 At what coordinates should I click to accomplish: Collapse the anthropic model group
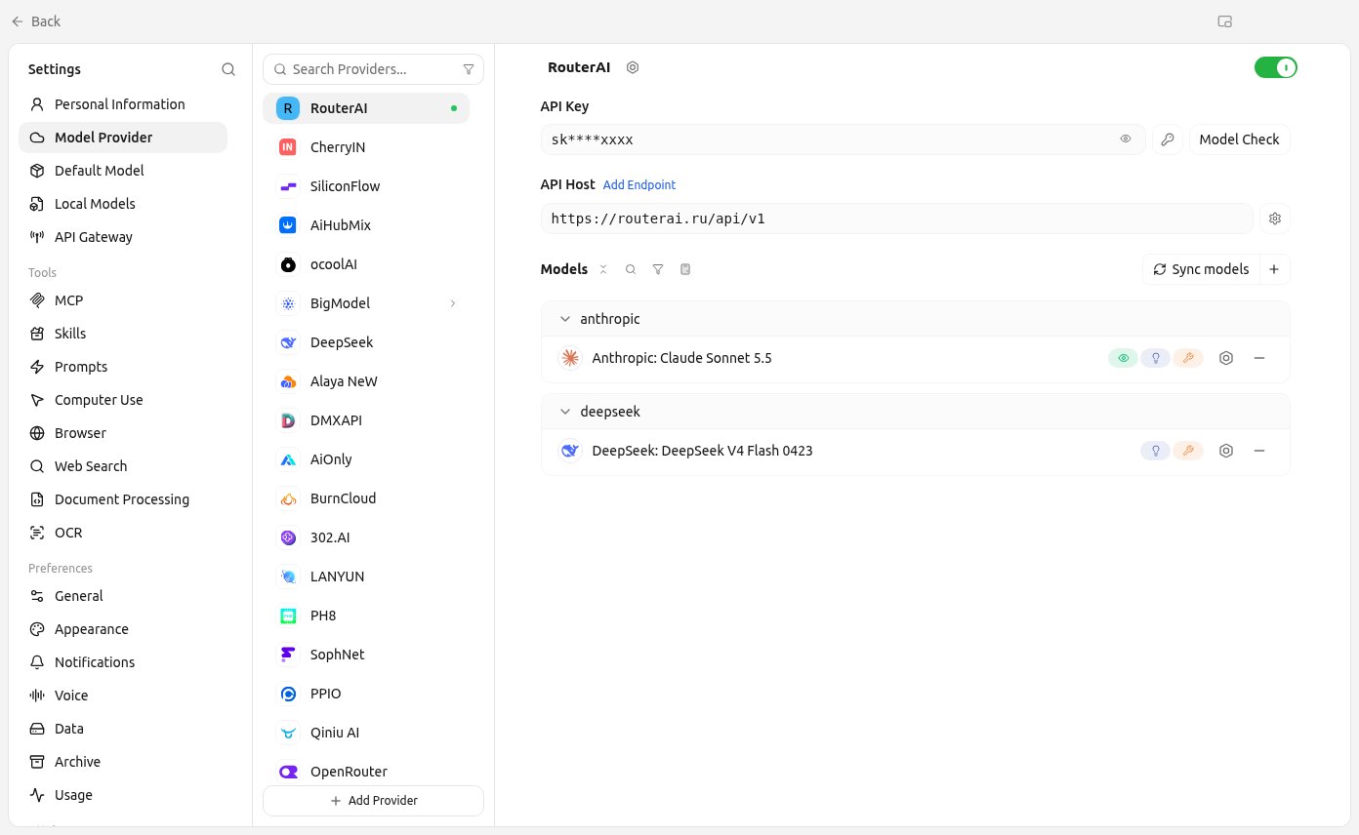[x=564, y=319]
